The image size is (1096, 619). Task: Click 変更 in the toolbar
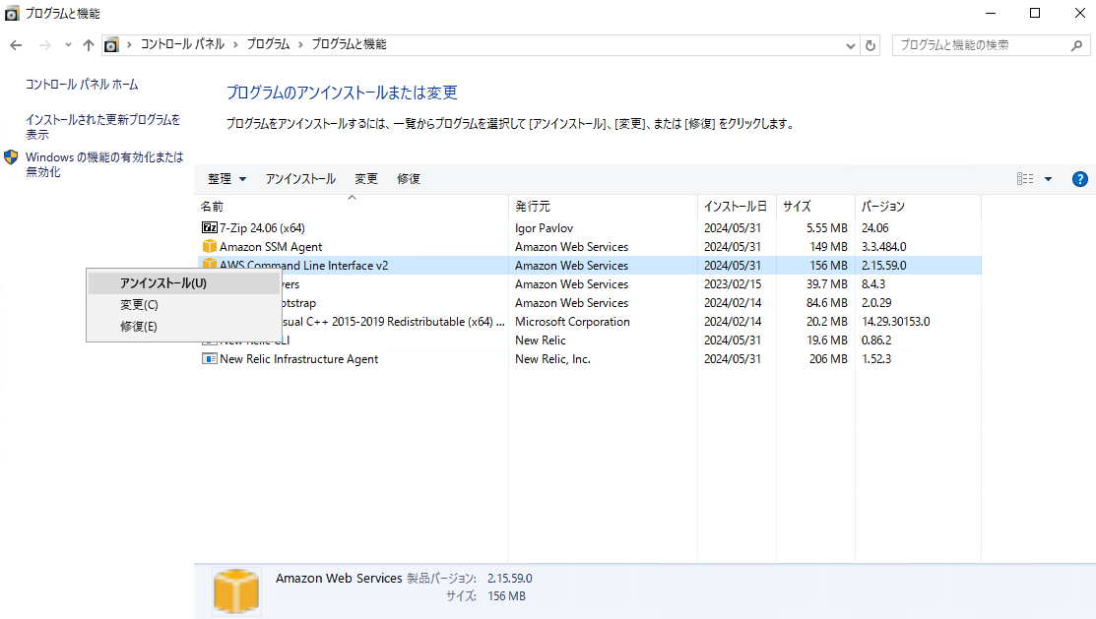[366, 179]
